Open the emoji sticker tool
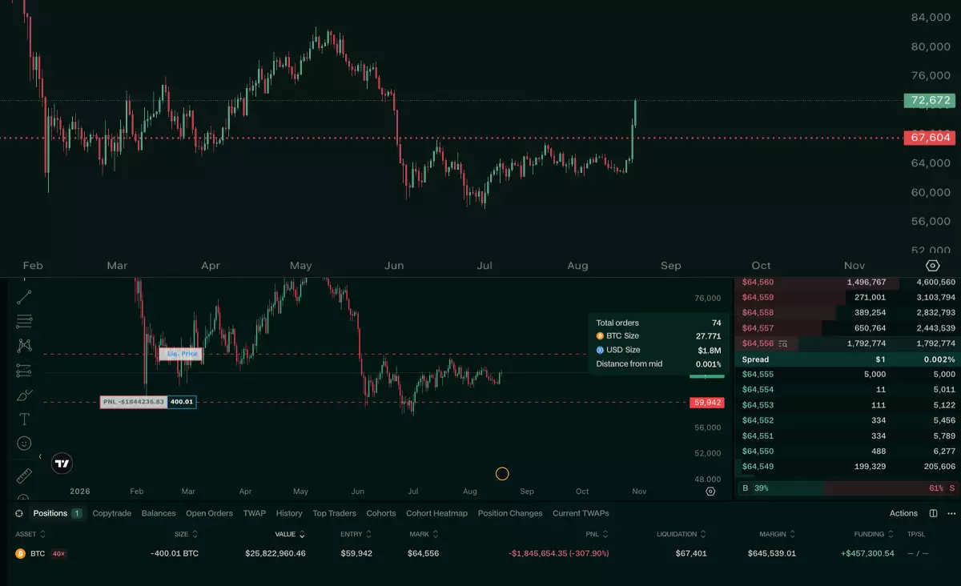The image size is (961, 586). tap(24, 443)
